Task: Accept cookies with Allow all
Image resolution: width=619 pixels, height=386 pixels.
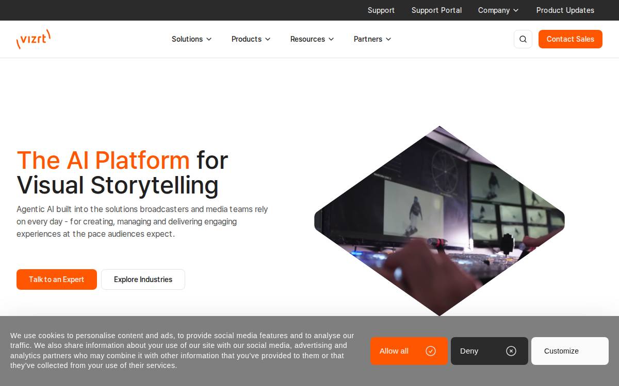Action: (x=409, y=351)
